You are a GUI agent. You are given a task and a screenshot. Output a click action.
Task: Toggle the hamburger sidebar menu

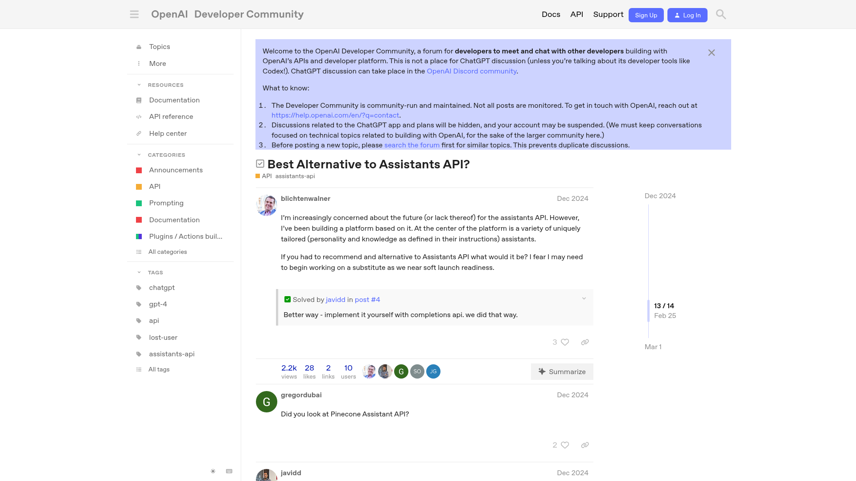click(134, 14)
